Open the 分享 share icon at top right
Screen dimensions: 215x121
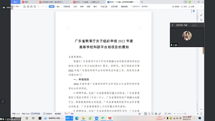click(x=192, y=7)
